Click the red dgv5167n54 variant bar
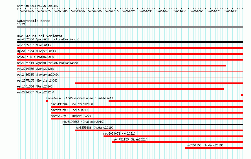This screenshot has height=159, width=251. 130,54
